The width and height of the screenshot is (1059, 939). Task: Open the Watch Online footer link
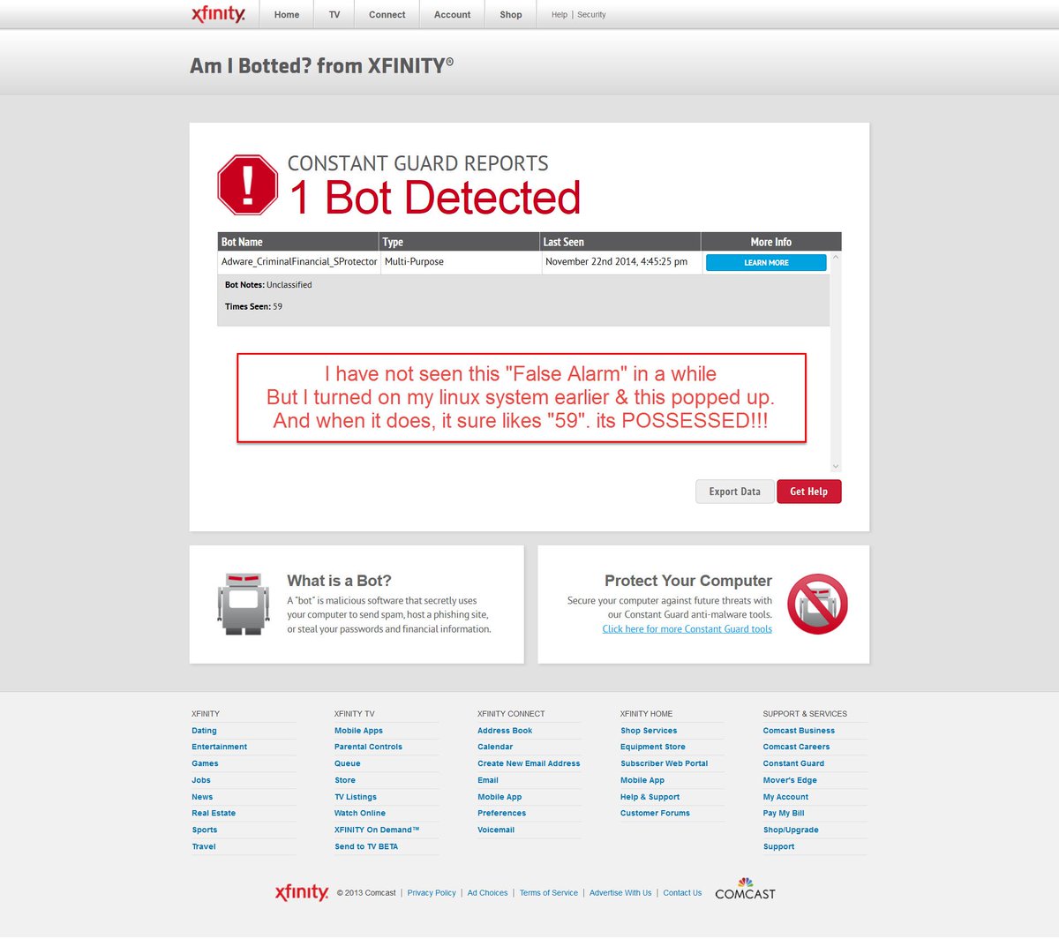[360, 814]
